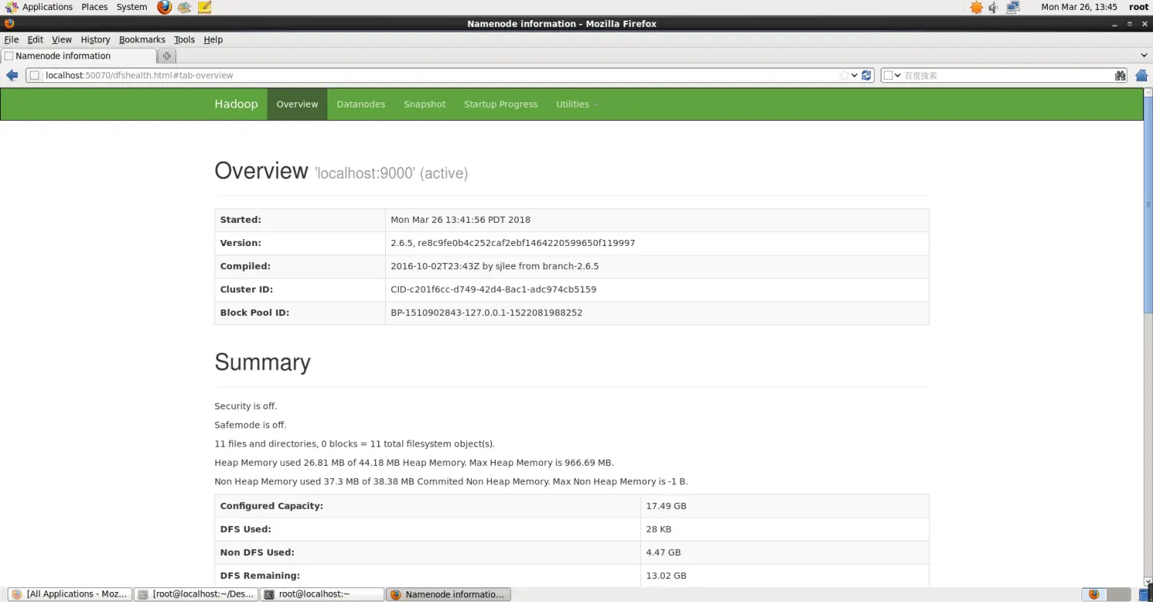Open the mail client panel launcher icon
The height and width of the screenshot is (602, 1153).
coord(184,8)
